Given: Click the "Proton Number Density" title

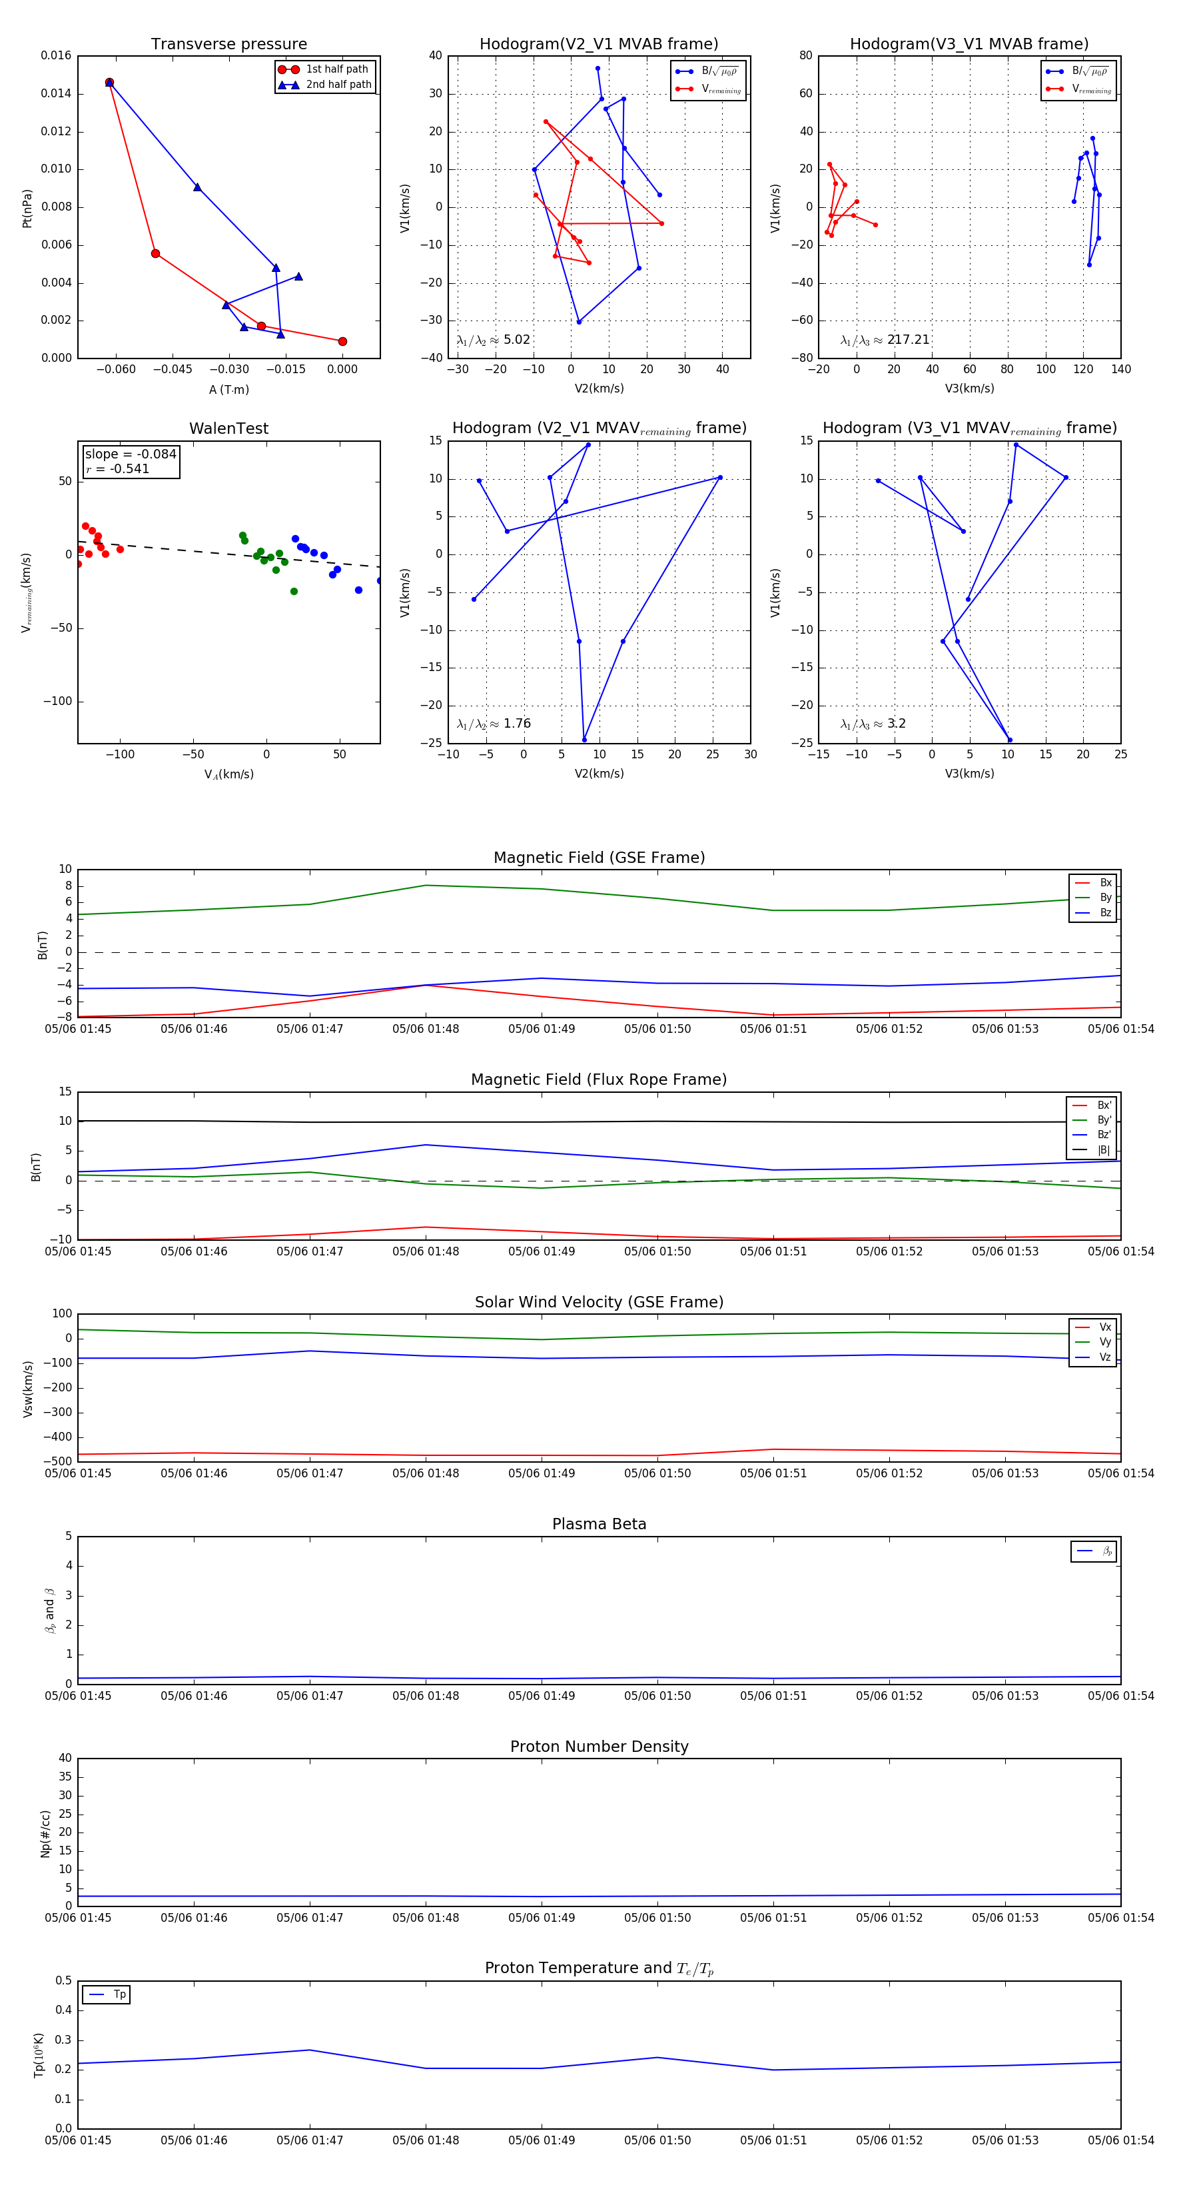Looking at the screenshot, I should 599,1747.
